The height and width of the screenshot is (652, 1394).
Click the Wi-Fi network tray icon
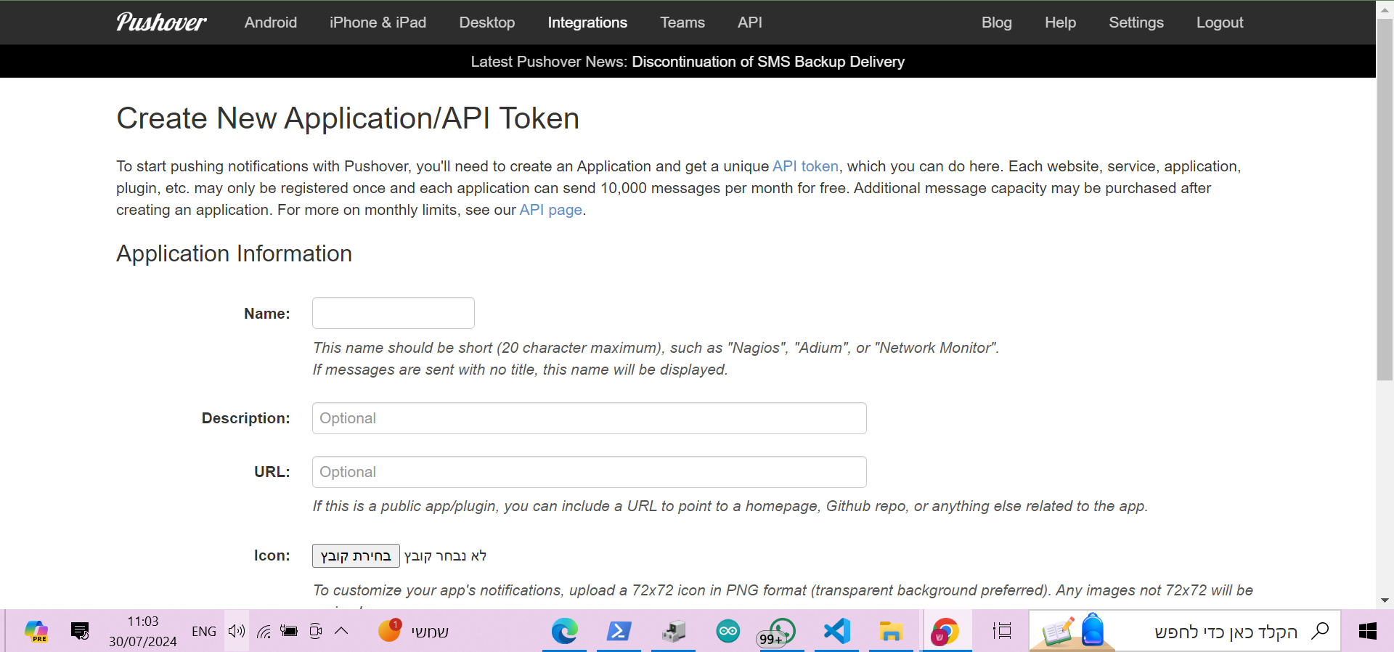tap(264, 632)
